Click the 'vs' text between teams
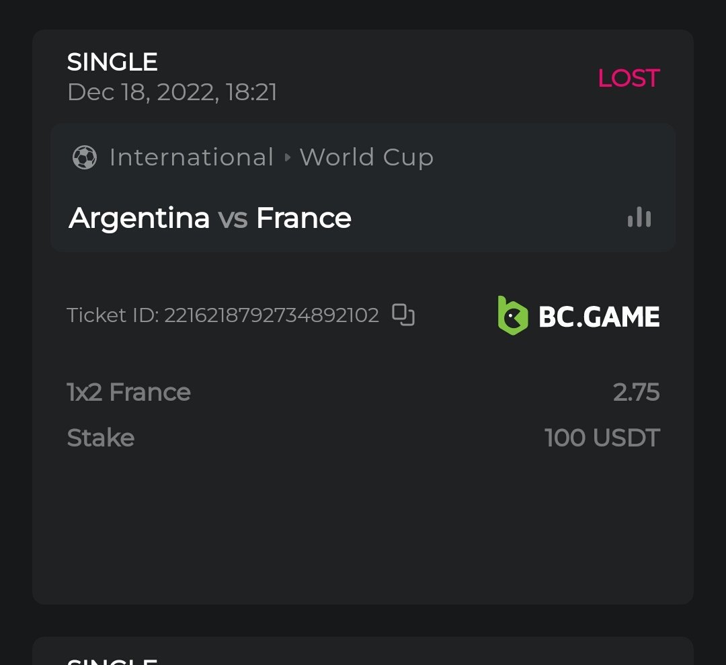Viewport: 726px width, 665px height. click(233, 219)
